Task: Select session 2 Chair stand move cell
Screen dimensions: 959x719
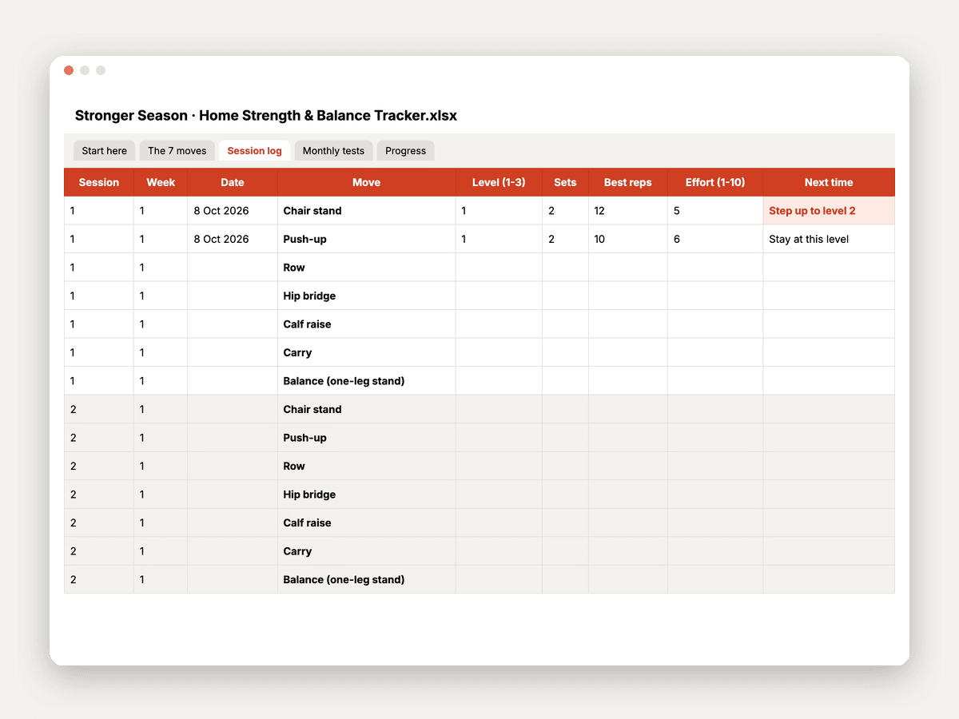Action: (367, 409)
